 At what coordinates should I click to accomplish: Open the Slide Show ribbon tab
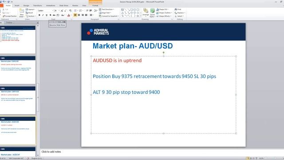click(64, 6)
